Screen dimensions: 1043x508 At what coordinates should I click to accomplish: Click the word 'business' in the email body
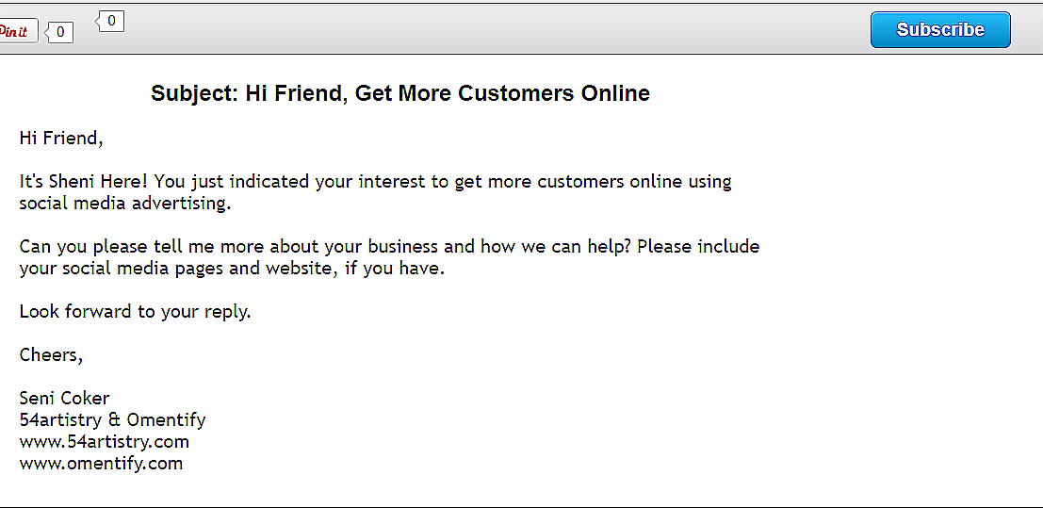click(x=382, y=246)
